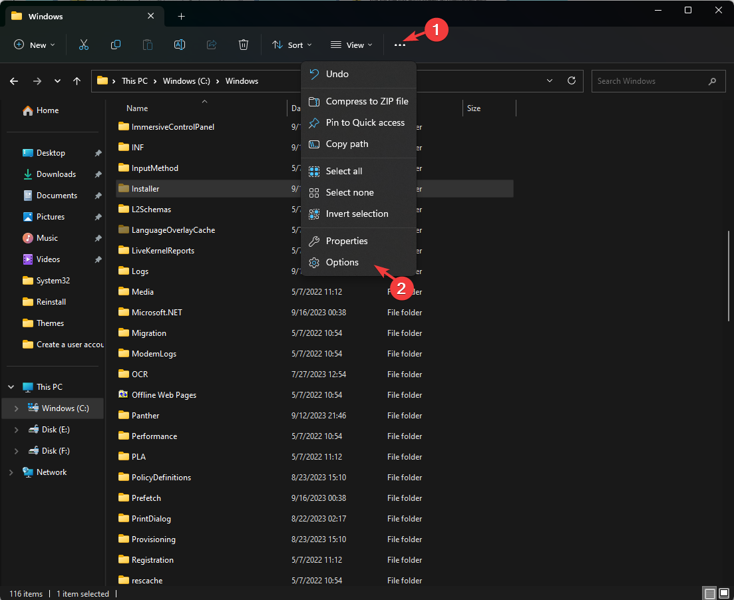
Task: Open the New item dropdown
Action: [x=34, y=45]
